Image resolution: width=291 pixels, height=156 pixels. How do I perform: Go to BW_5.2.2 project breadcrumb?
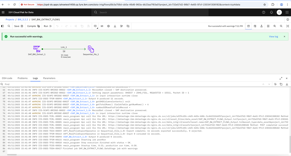click(23, 19)
